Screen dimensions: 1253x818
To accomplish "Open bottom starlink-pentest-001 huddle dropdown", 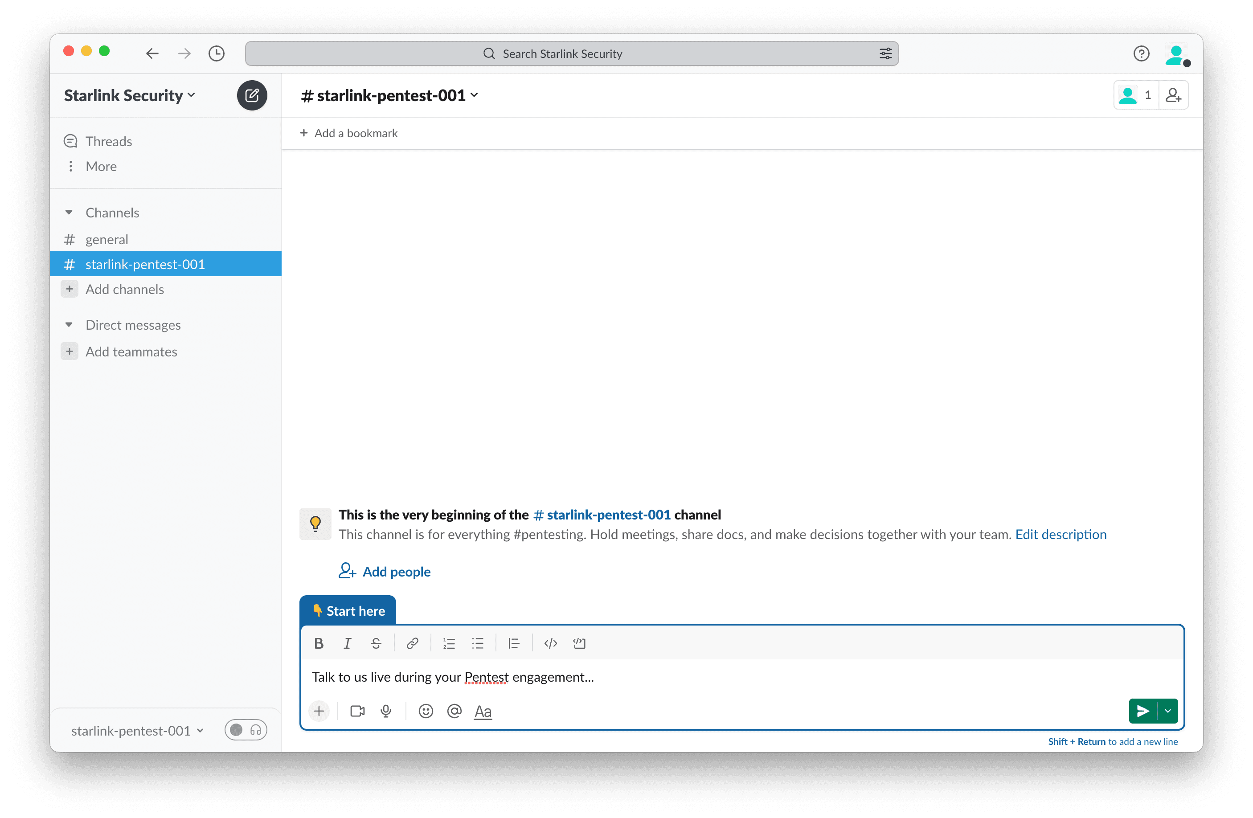I will click(137, 731).
